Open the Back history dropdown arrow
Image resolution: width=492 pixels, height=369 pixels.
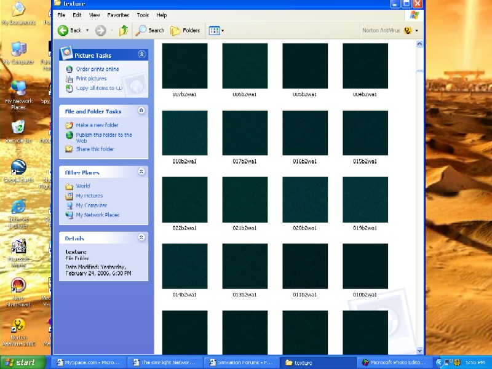coord(87,30)
